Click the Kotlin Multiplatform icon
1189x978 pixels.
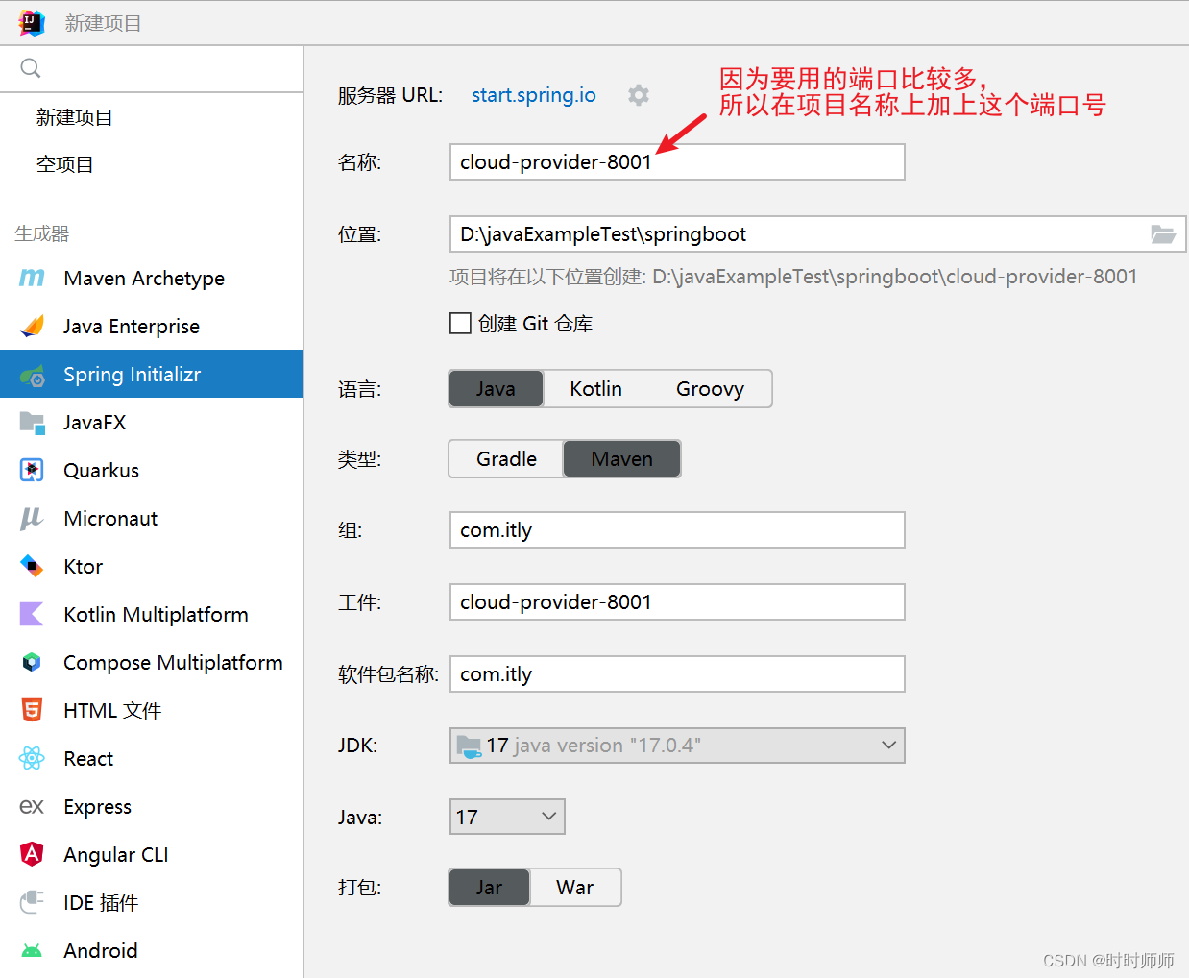[x=32, y=614]
